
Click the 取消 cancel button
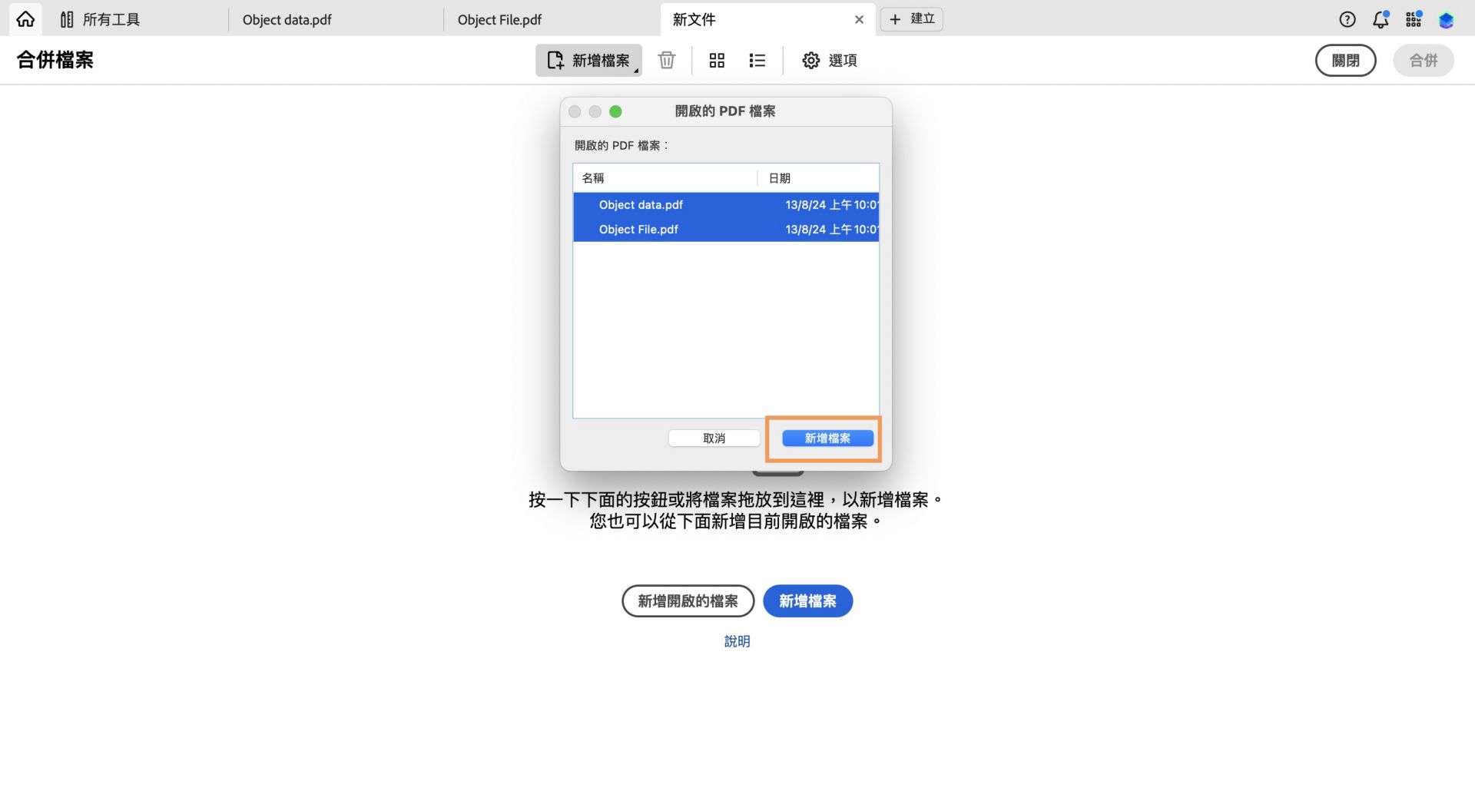(x=713, y=438)
